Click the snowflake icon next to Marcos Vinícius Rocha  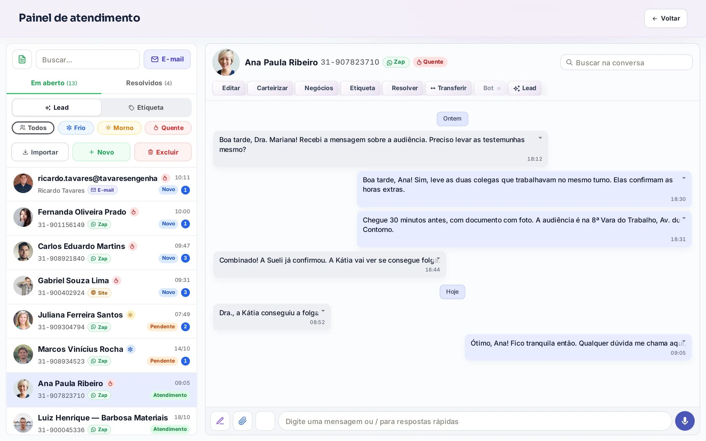click(x=130, y=349)
